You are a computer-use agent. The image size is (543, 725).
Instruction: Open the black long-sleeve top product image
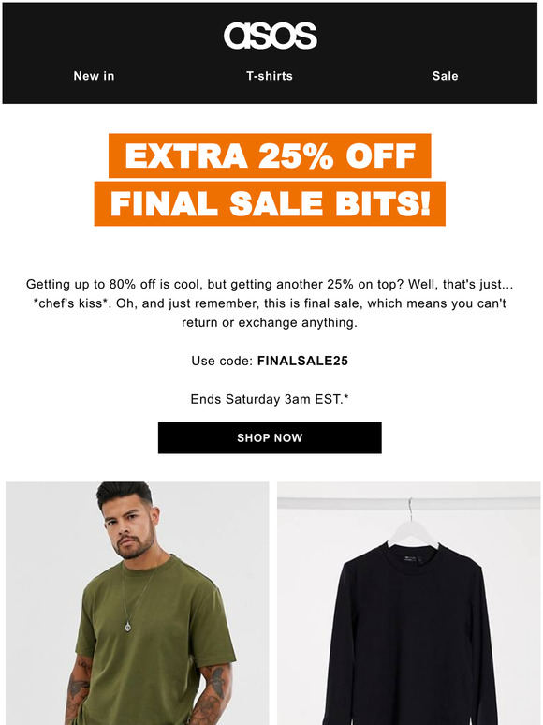coord(408,603)
